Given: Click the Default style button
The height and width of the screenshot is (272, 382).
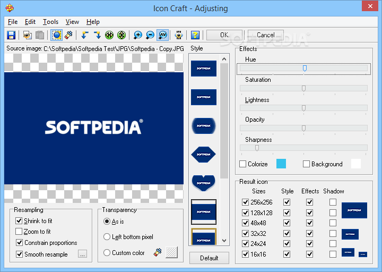Looking at the screenshot, I should (209, 258).
